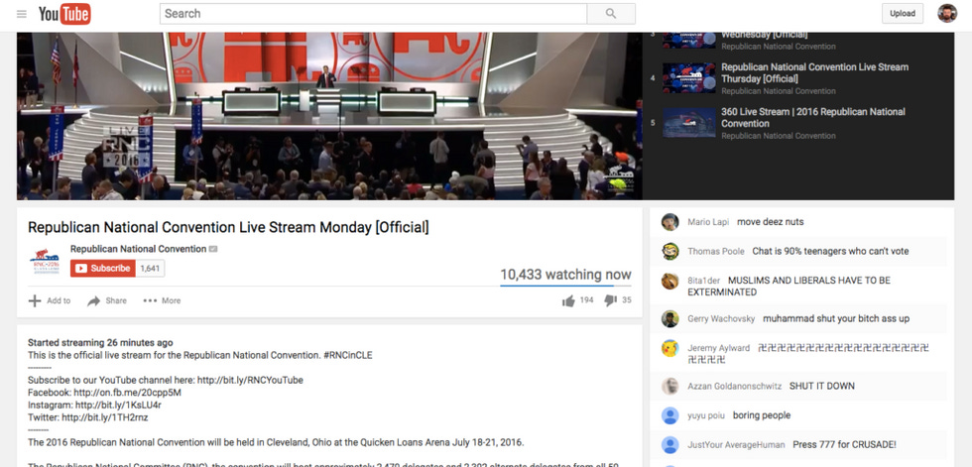Image resolution: width=972 pixels, height=467 pixels.
Task: Click Jeremy Aylward's Pikachu avatar
Action: point(669,348)
